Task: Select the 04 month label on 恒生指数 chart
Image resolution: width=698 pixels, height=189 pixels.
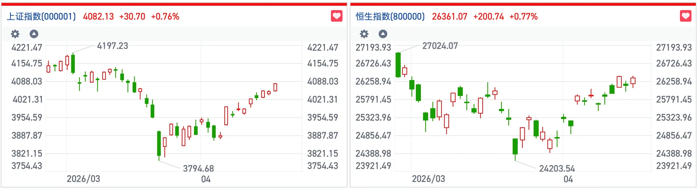Action: coord(568,179)
